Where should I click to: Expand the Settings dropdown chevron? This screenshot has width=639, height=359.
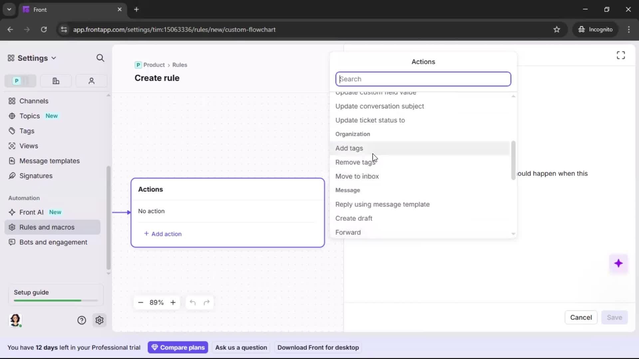click(x=54, y=58)
